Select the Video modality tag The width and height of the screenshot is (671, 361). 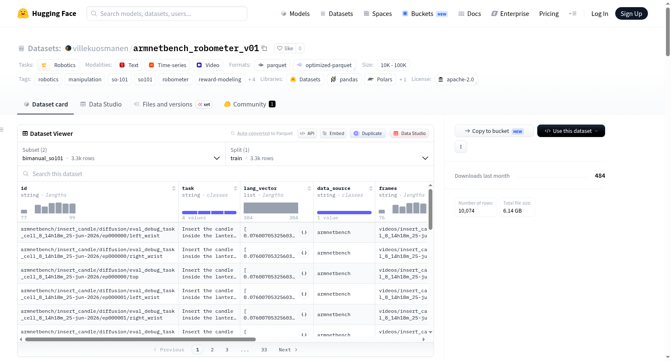[208, 65]
